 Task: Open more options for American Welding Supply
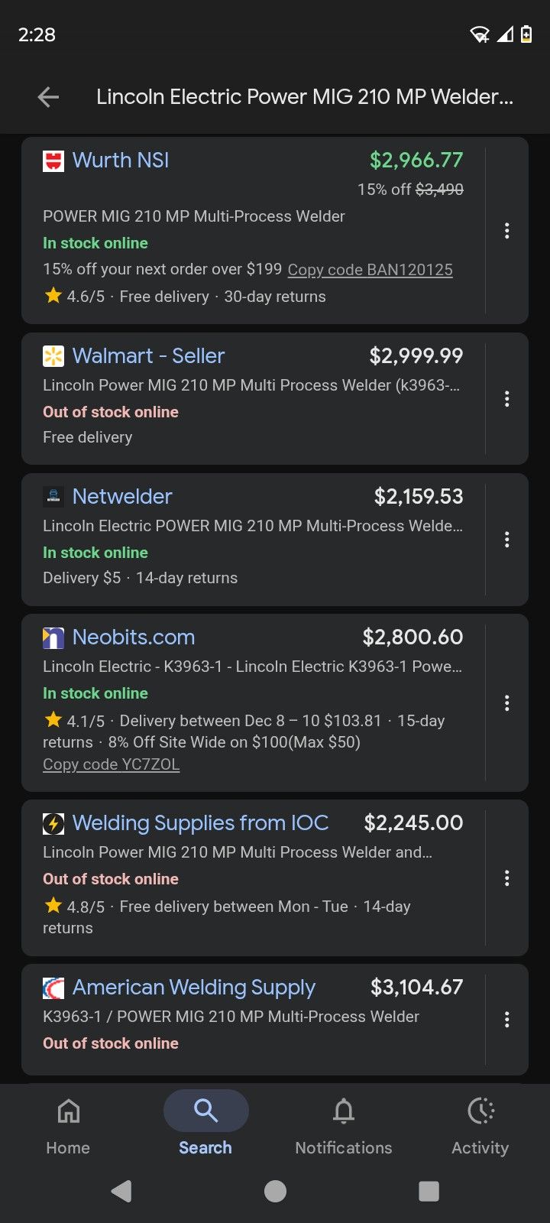click(x=506, y=1020)
